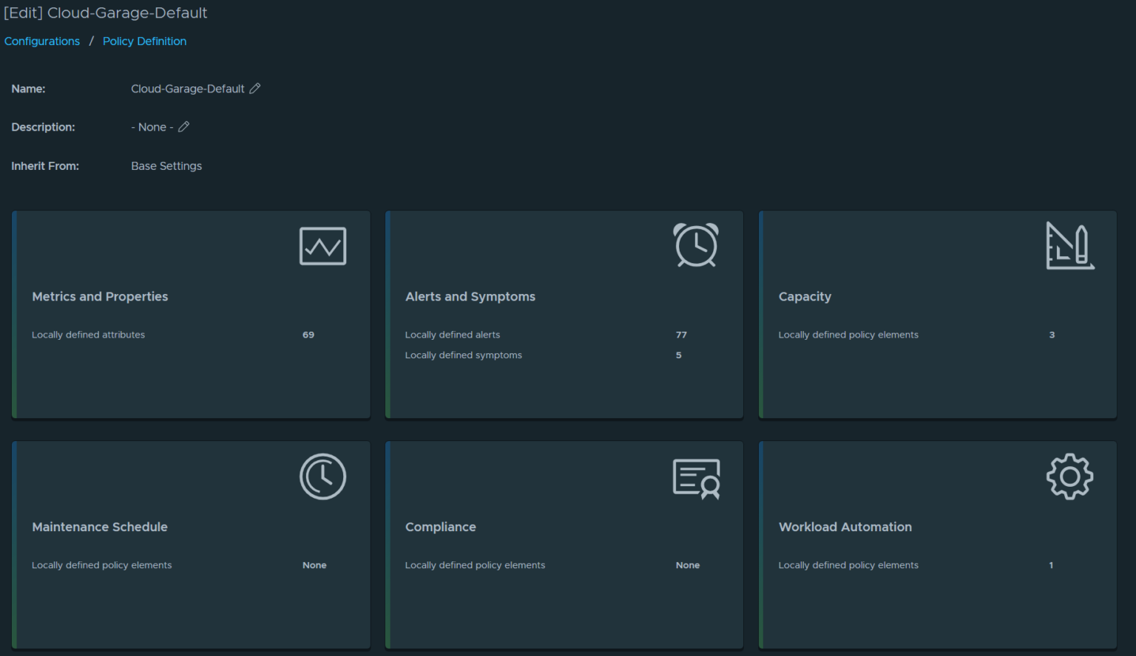
Task: Click the pencil icon next to the policy name
Action: [x=255, y=89]
